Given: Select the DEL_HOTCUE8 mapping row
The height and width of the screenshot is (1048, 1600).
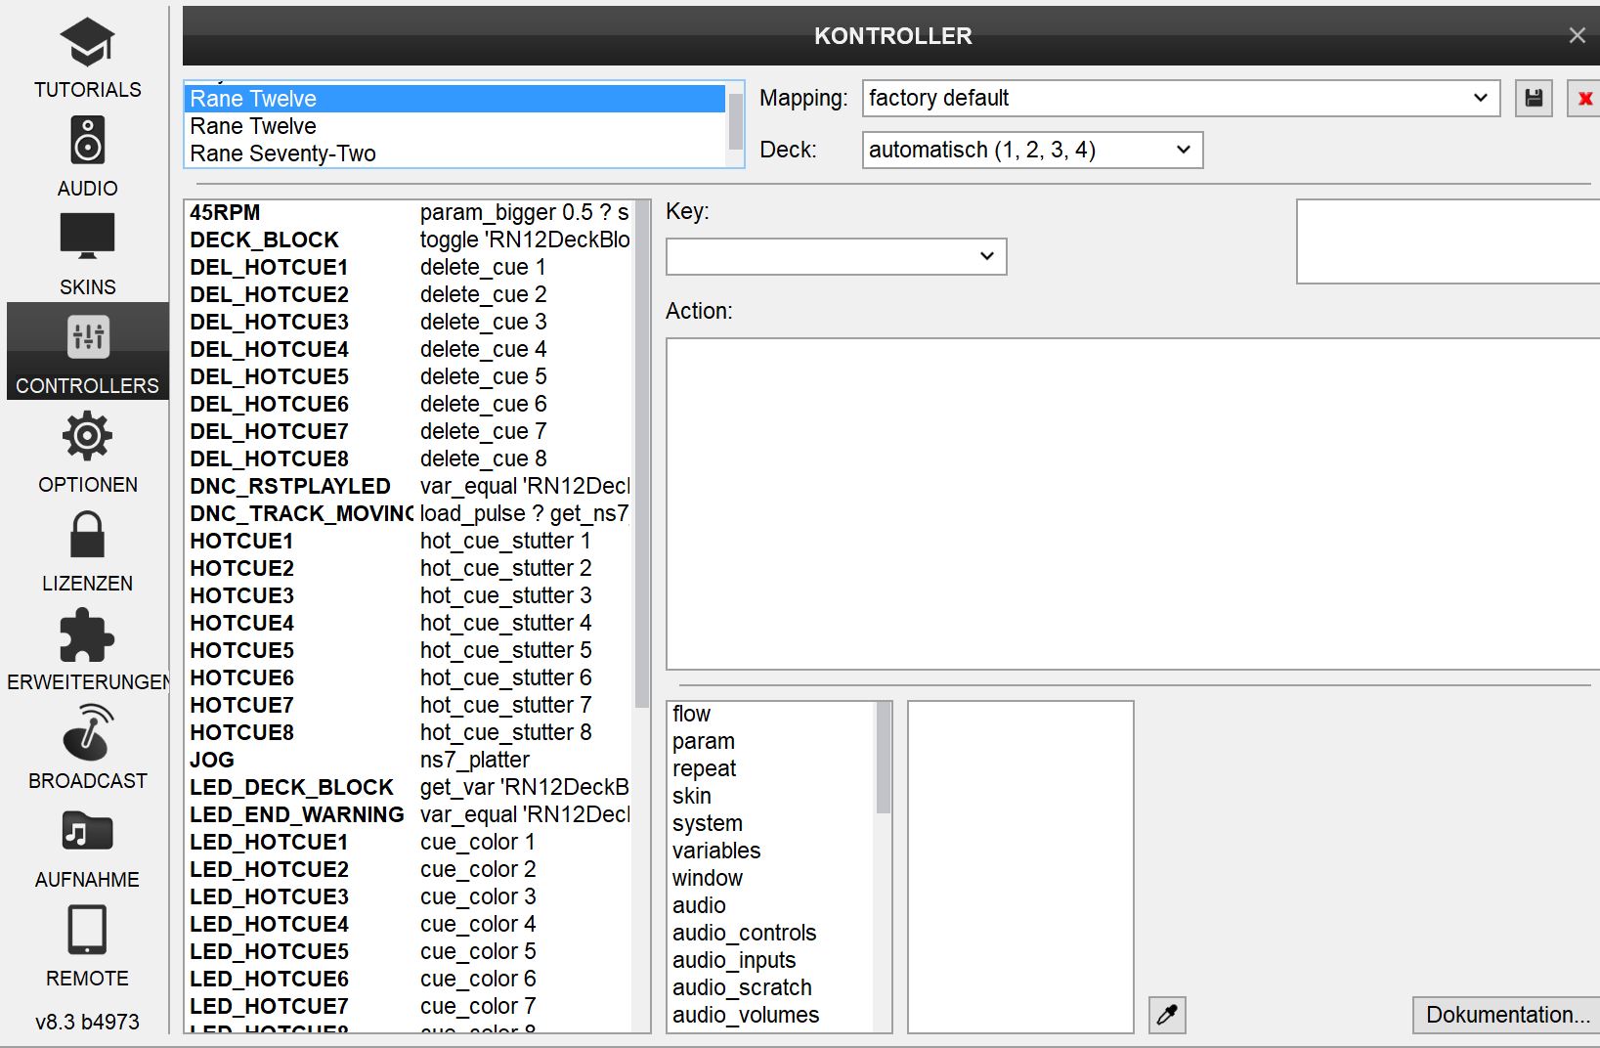Looking at the screenshot, I should (x=409, y=458).
